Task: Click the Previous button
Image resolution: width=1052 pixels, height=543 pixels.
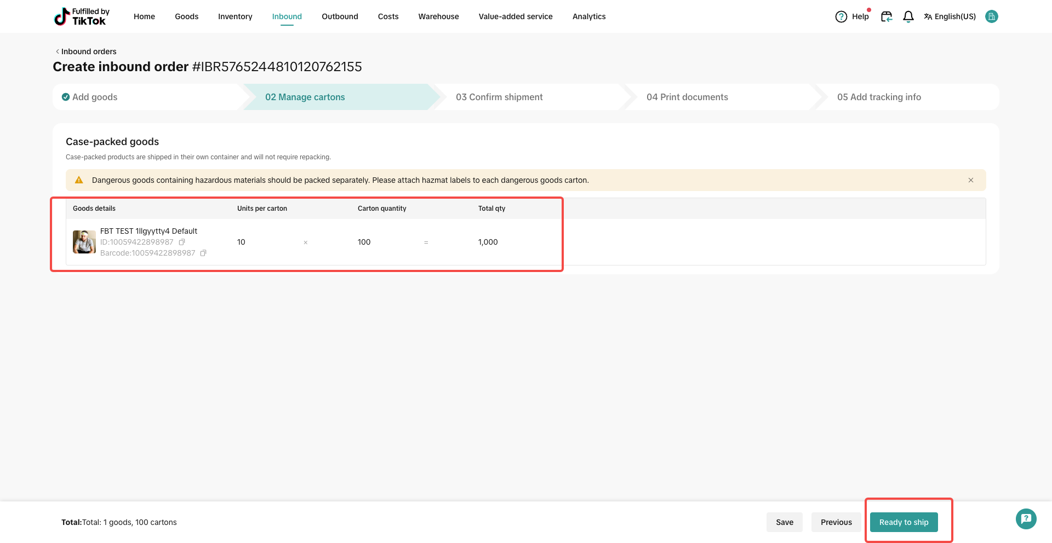Action: [x=836, y=522]
